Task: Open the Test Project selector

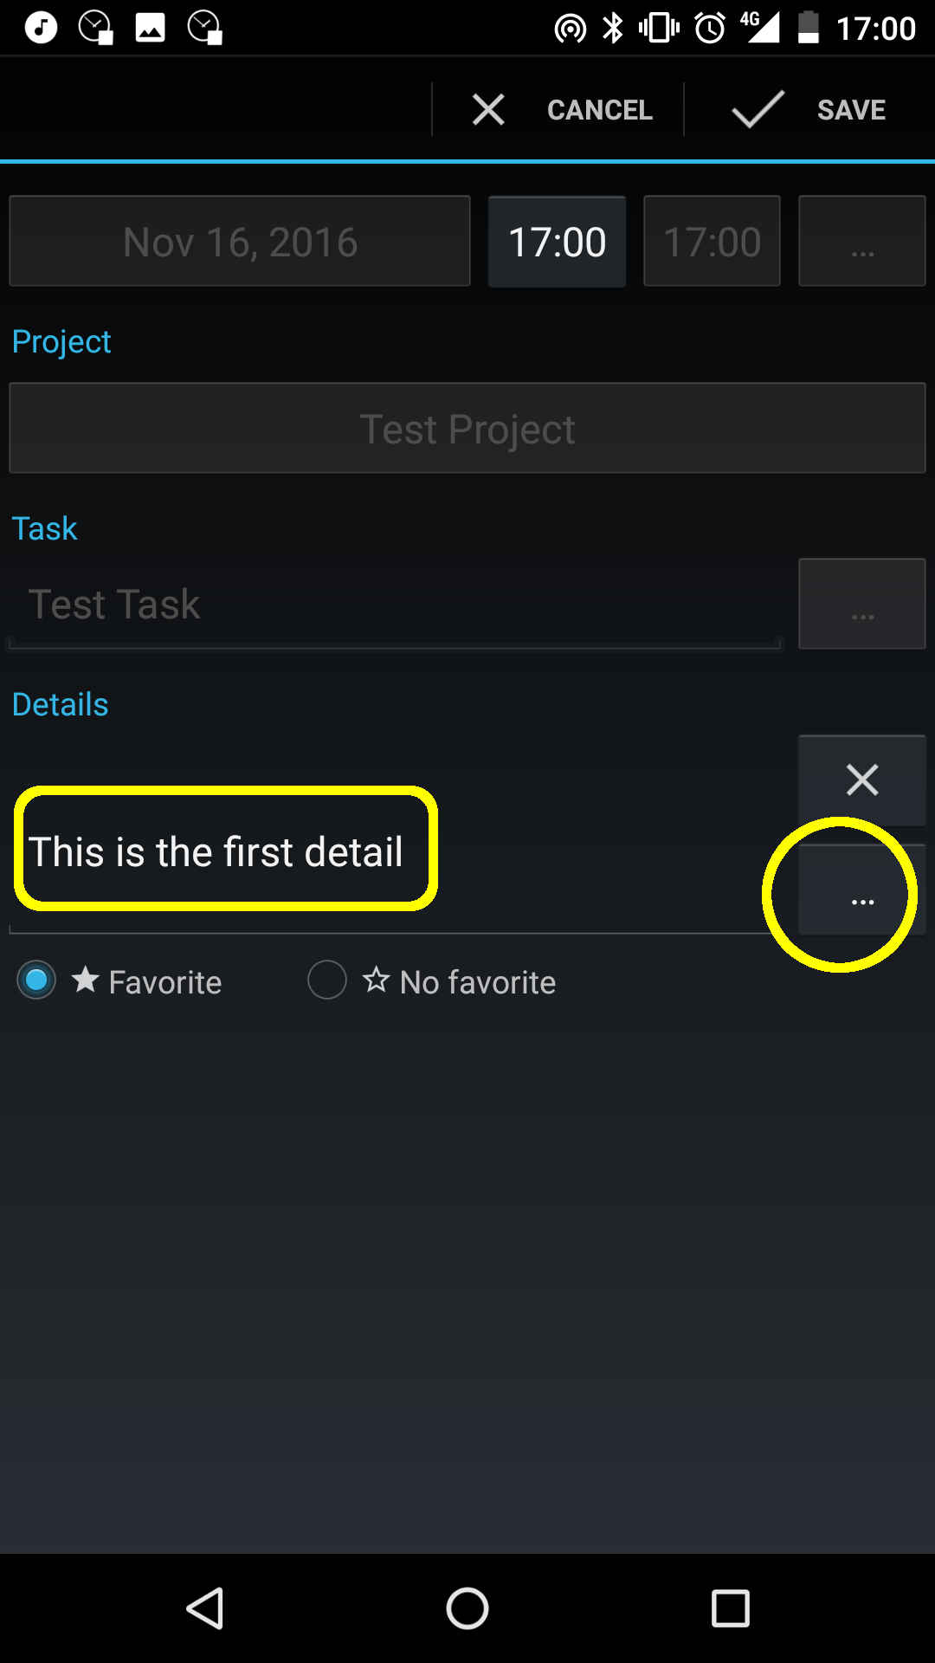Action: [x=467, y=428]
